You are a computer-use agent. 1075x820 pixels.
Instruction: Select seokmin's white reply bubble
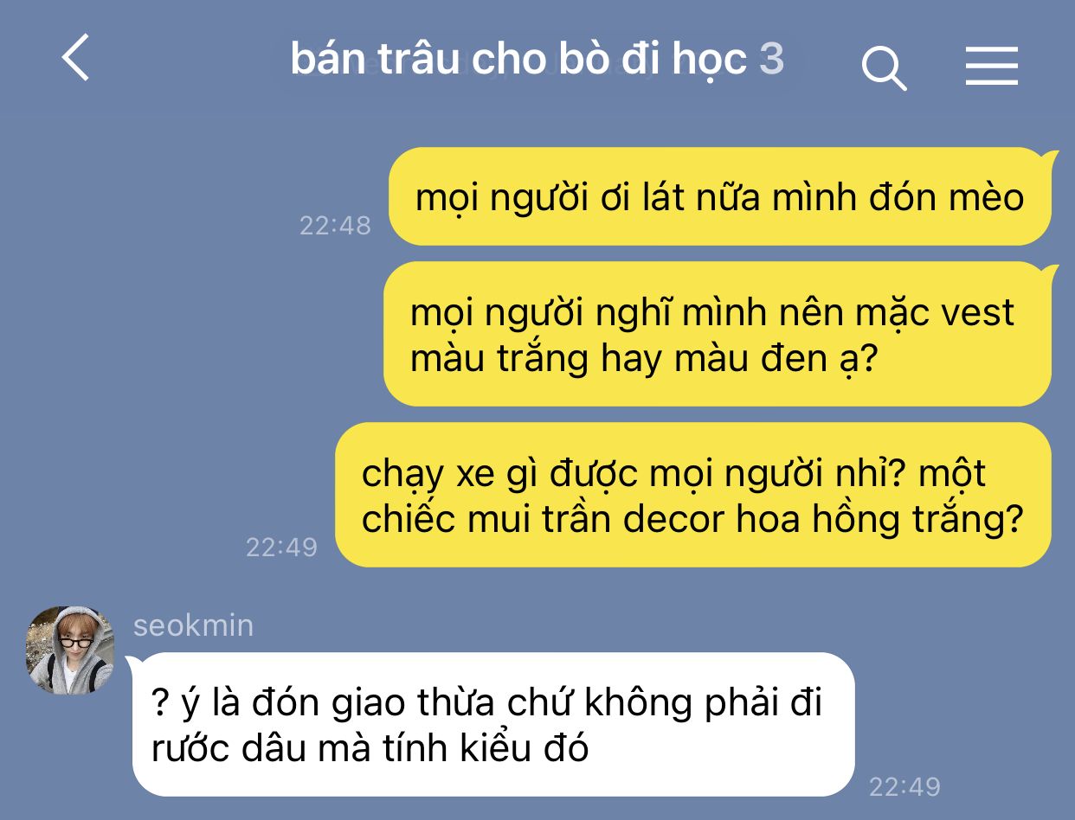pyautogui.click(x=492, y=724)
